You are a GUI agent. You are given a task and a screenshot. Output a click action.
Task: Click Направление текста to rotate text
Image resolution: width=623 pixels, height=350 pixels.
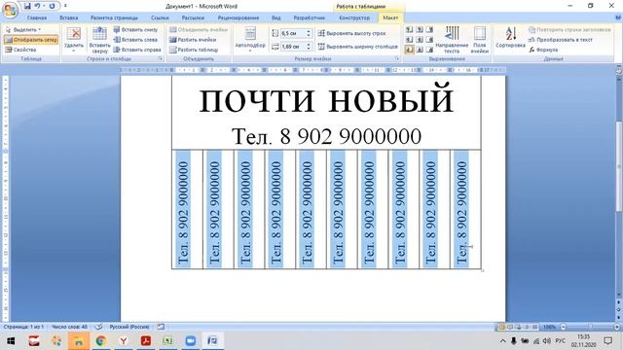point(452,40)
